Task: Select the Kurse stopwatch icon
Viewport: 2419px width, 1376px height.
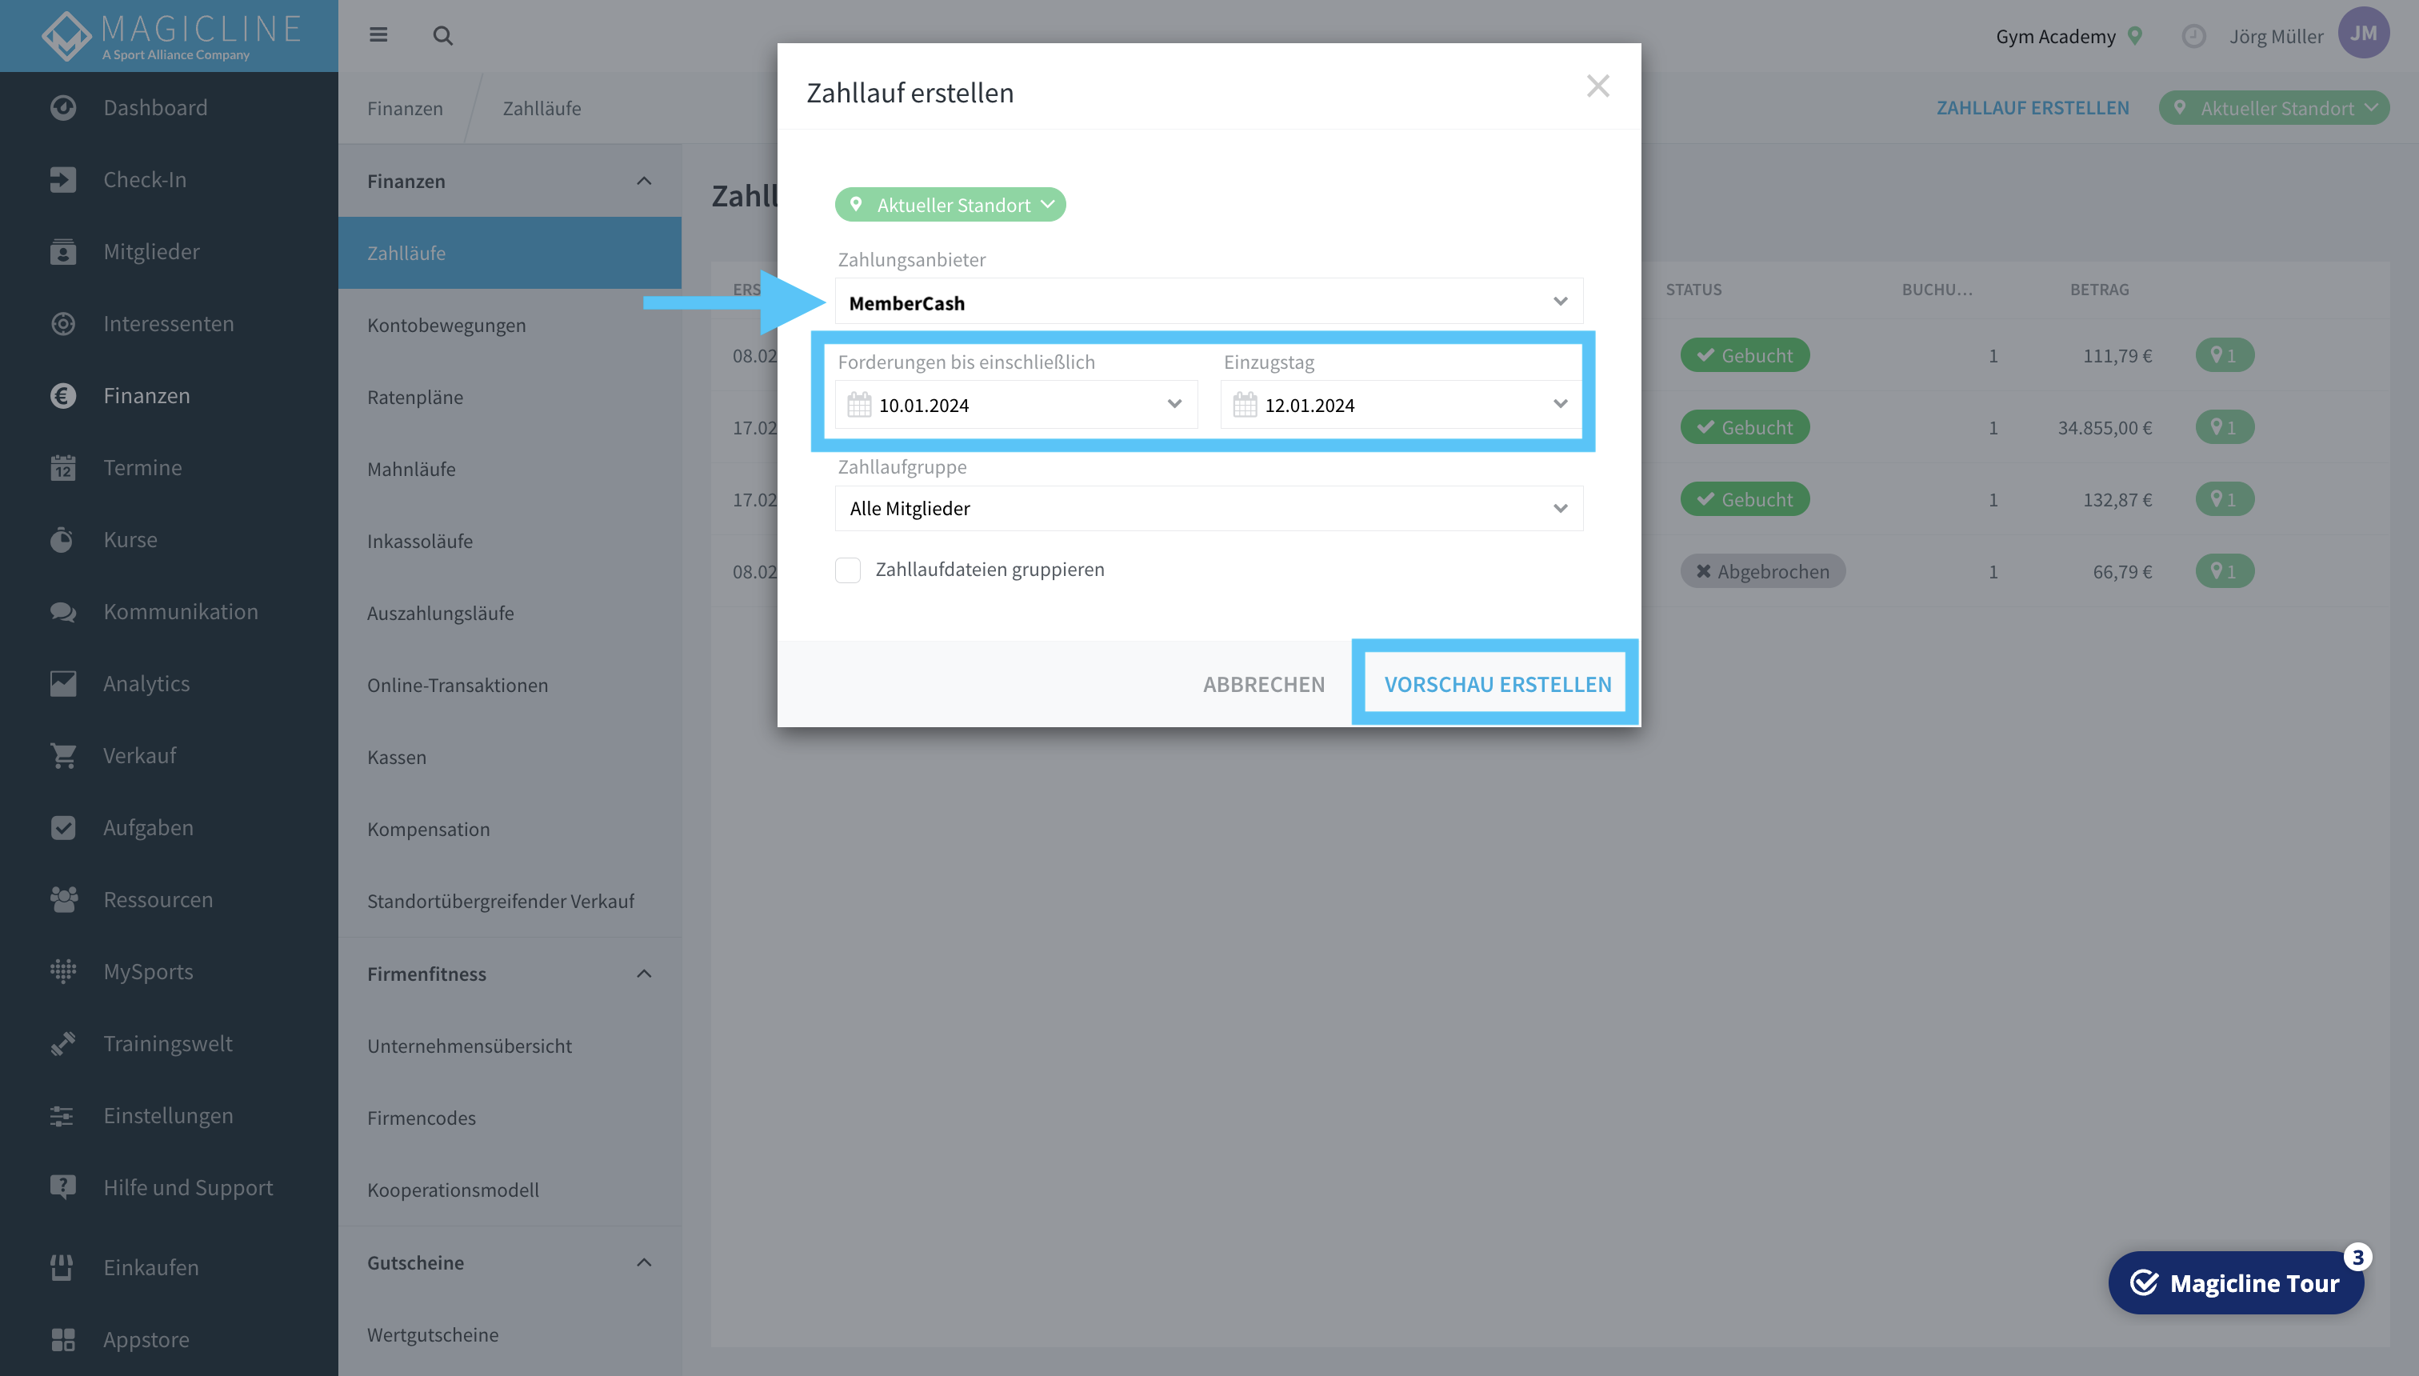Action: [62, 540]
